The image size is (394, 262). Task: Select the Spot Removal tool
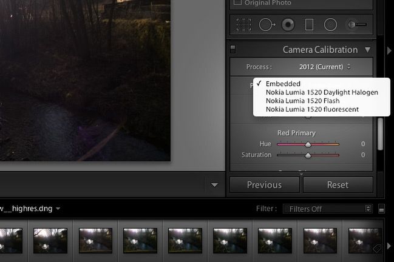click(267, 25)
